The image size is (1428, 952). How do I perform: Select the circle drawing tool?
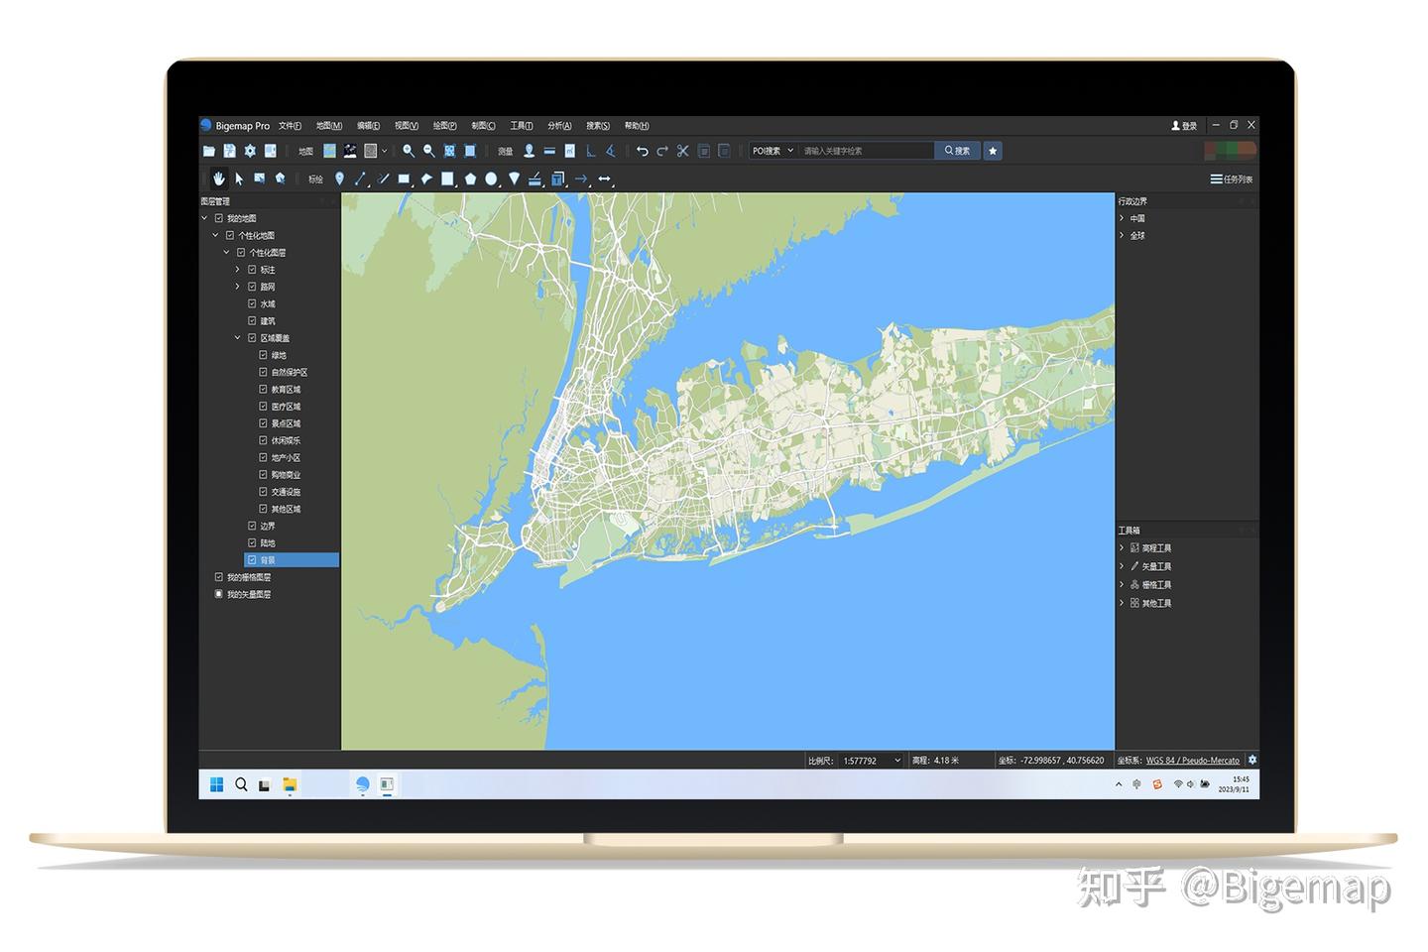[492, 178]
